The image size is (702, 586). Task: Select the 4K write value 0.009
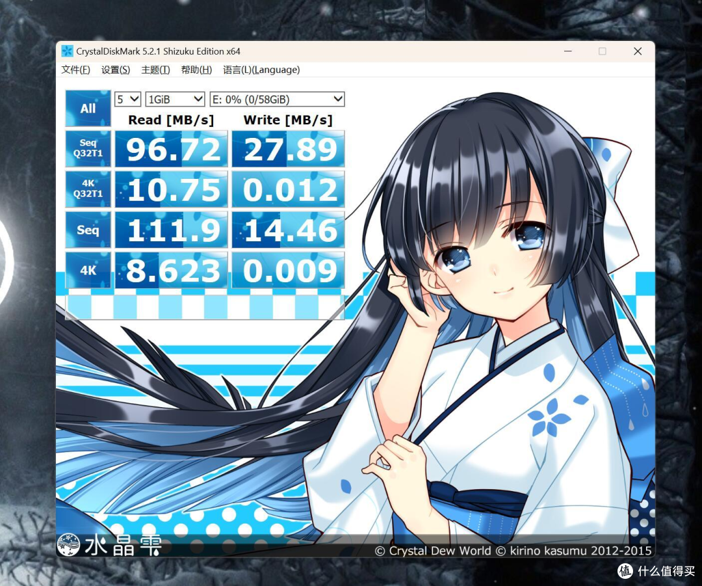pos(289,270)
